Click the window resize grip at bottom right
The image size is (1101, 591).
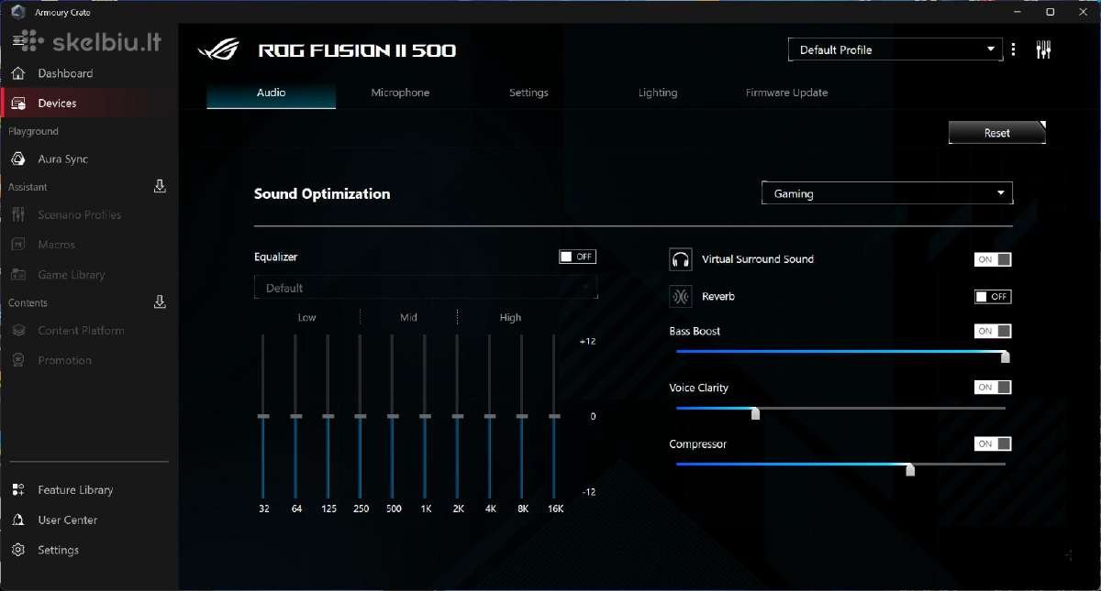click(x=1069, y=554)
